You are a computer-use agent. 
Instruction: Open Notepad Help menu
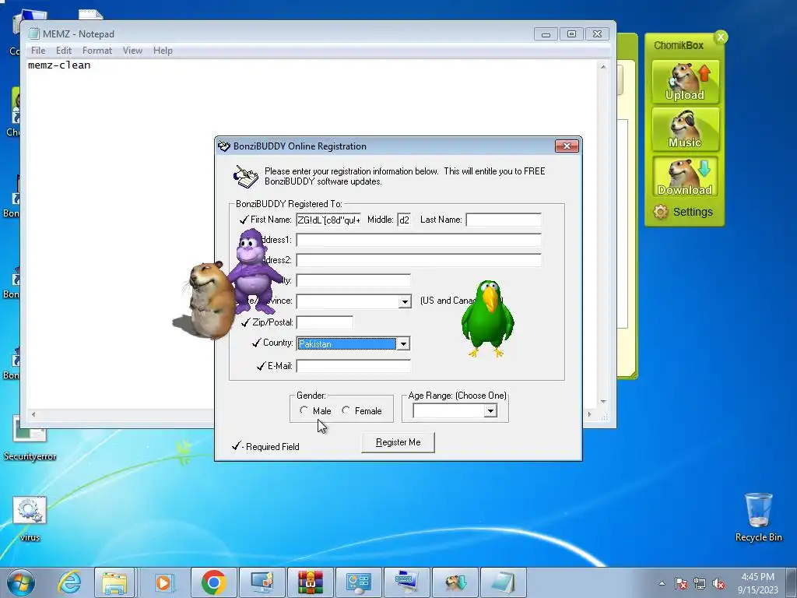click(163, 51)
